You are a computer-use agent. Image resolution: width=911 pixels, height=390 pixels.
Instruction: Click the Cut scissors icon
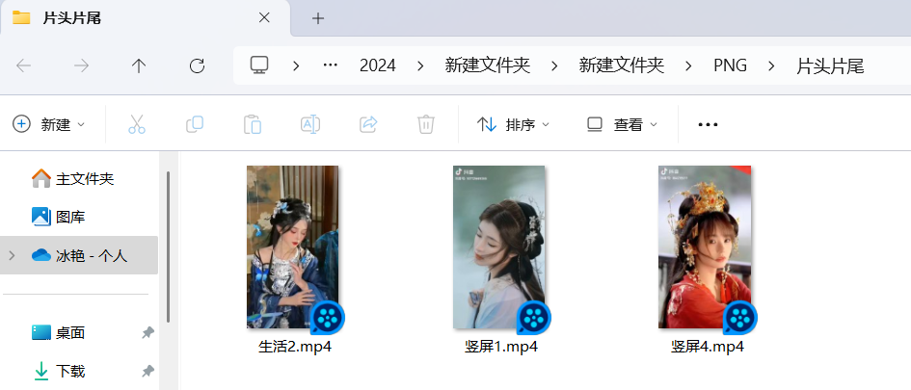click(x=137, y=124)
